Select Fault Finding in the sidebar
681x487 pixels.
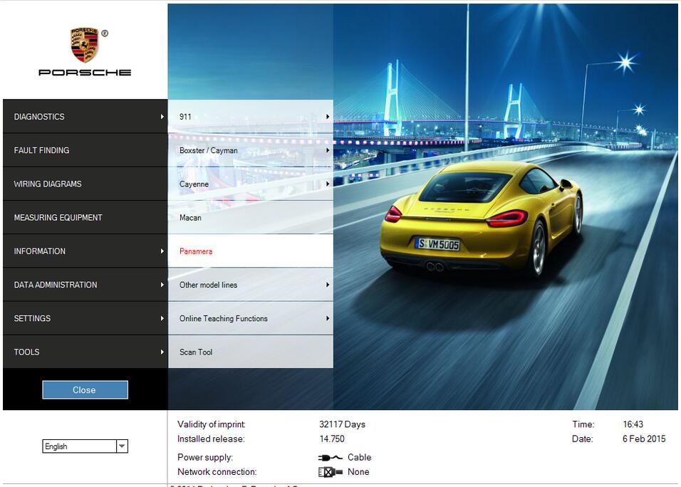click(84, 150)
